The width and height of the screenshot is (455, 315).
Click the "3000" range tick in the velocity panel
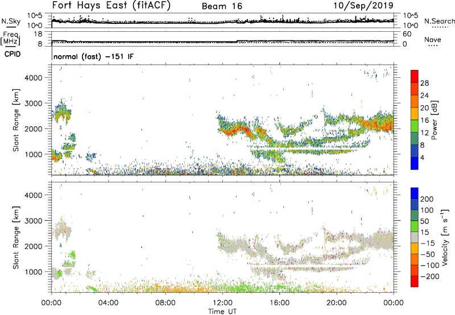(x=34, y=221)
